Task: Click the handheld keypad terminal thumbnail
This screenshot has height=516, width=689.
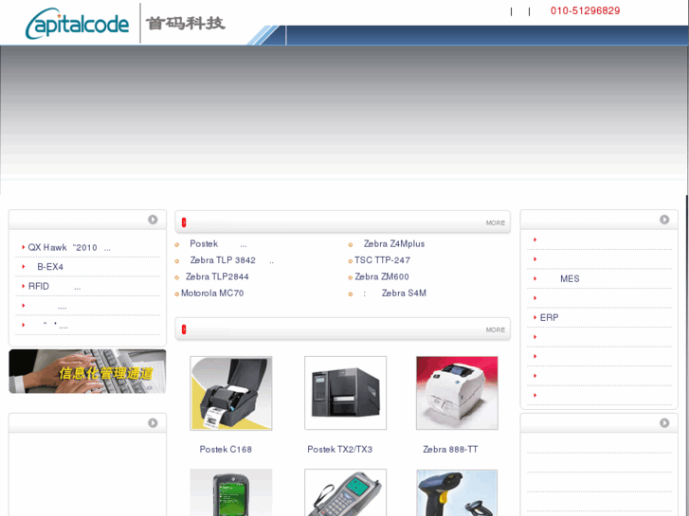Action: coord(345,492)
